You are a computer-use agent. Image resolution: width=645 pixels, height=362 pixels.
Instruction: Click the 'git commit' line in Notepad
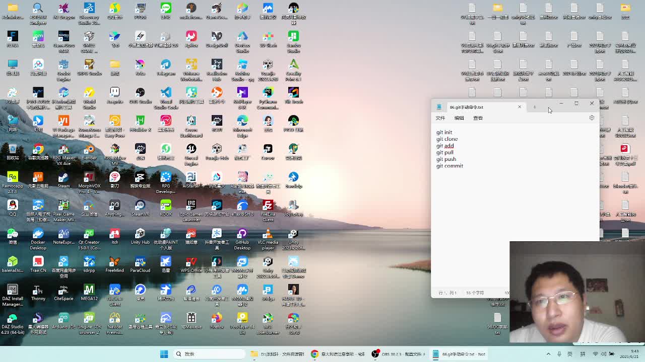click(x=449, y=166)
